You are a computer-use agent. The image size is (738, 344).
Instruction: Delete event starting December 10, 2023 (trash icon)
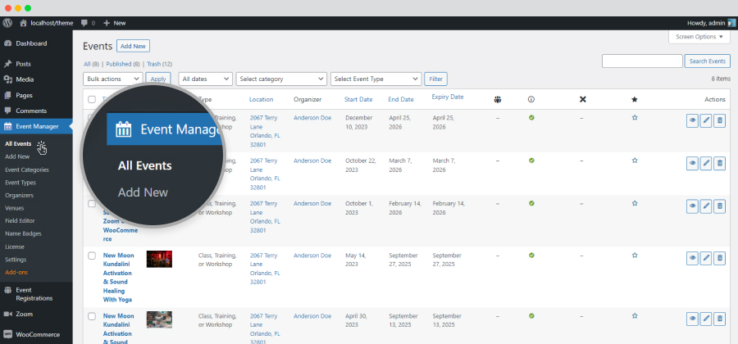(720, 120)
